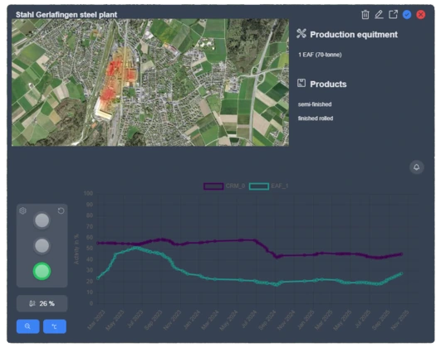441x348 pixels.
Task: Click the blue magnifier zoom button
Action: pos(28,326)
